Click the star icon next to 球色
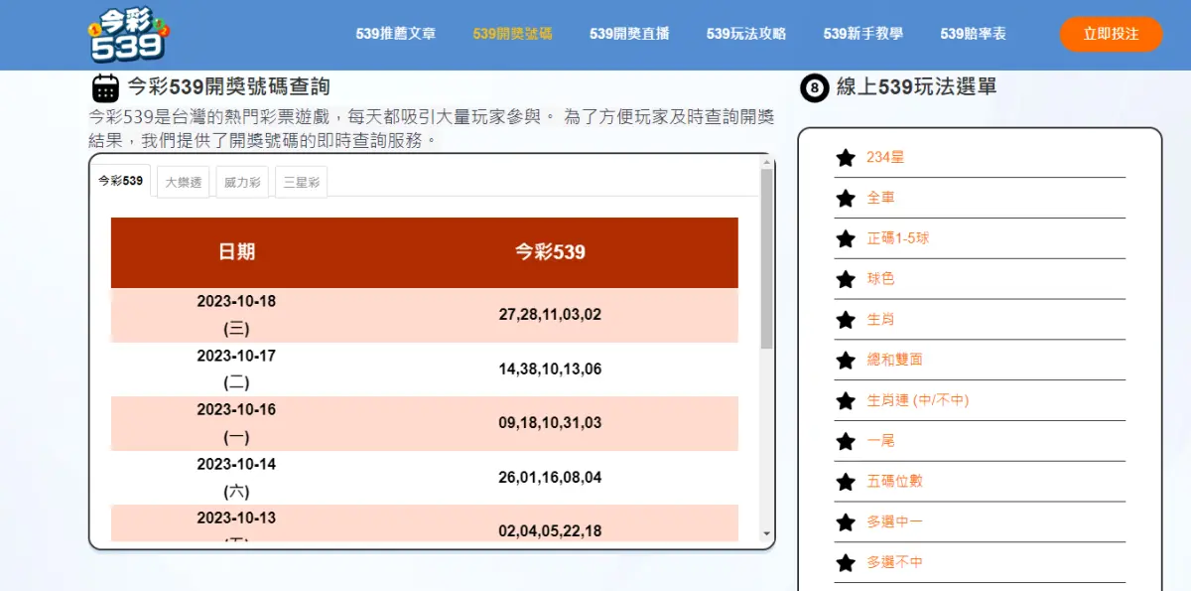The height and width of the screenshot is (591, 1191). pos(846,279)
